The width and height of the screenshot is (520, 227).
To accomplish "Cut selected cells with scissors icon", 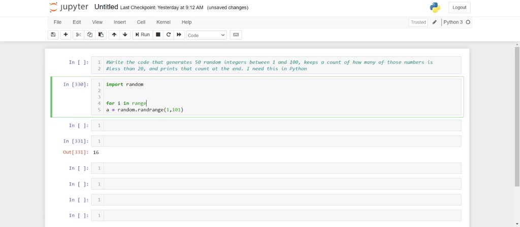I will 78,35.
